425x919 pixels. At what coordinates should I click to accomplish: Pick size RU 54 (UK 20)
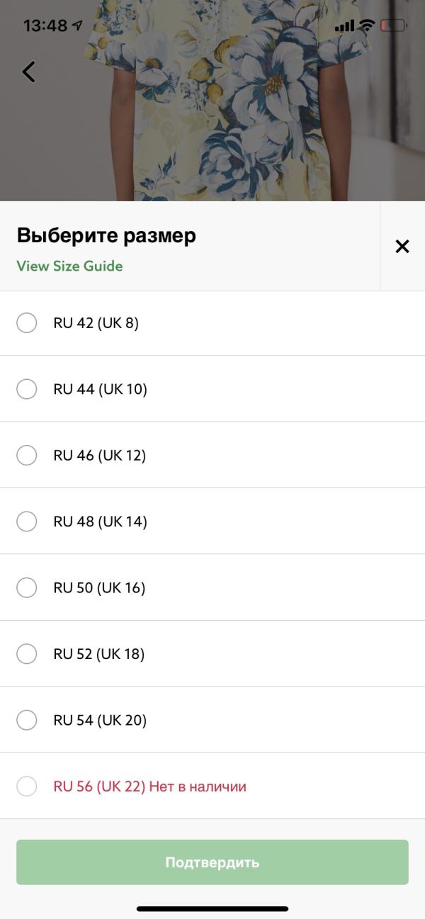point(27,720)
